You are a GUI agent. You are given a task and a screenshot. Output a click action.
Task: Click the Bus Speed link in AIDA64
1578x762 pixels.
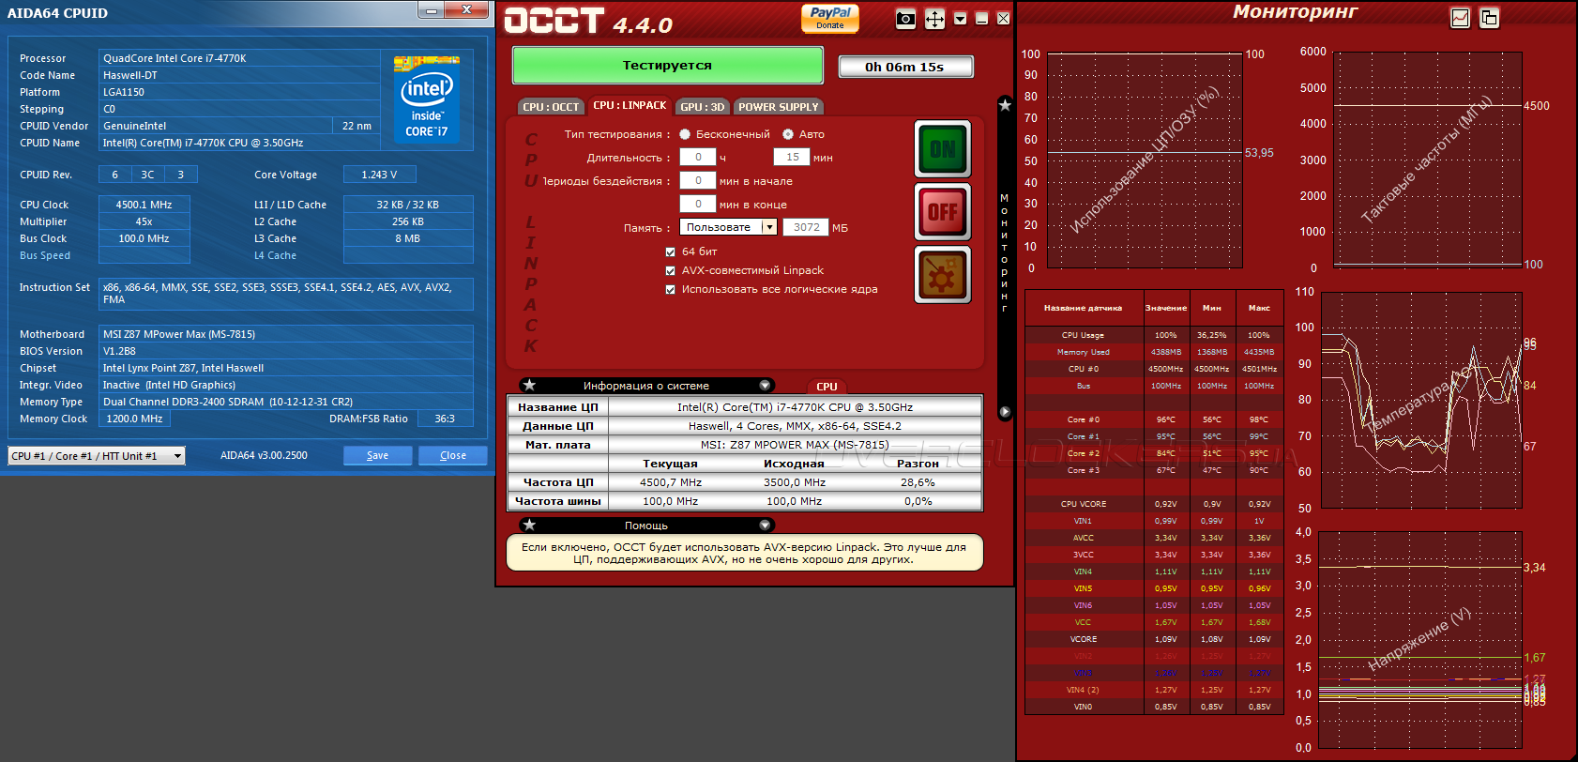point(45,255)
